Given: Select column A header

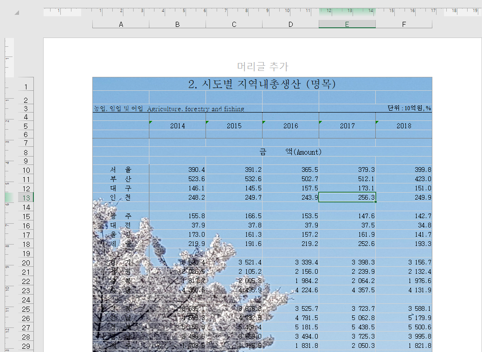Looking at the screenshot, I should (x=121, y=24).
